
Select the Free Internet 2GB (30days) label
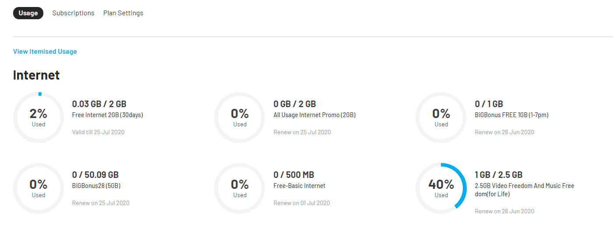(107, 115)
